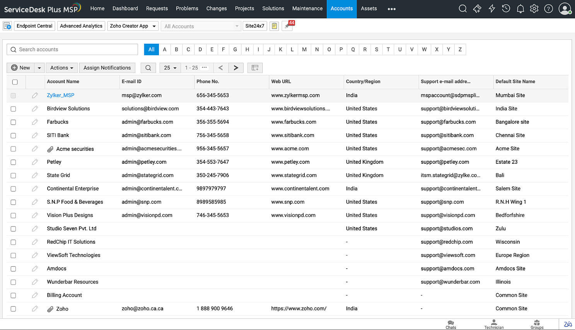The width and height of the screenshot is (575, 330).
Task: Expand the 25 per page dropdown
Action: click(x=170, y=68)
